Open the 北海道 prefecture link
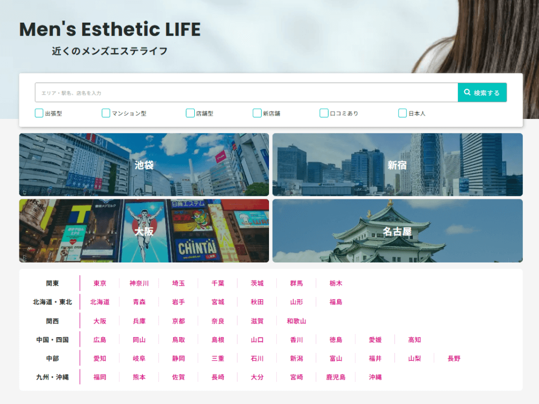 tap(100, 302)
